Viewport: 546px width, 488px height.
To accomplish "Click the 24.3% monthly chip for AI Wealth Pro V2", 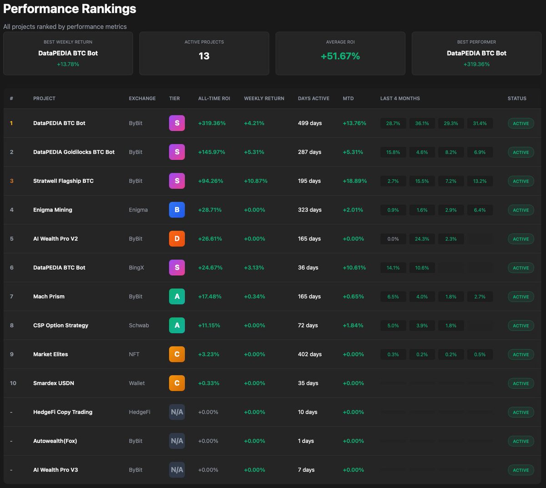I will click(x=422, y=239).
